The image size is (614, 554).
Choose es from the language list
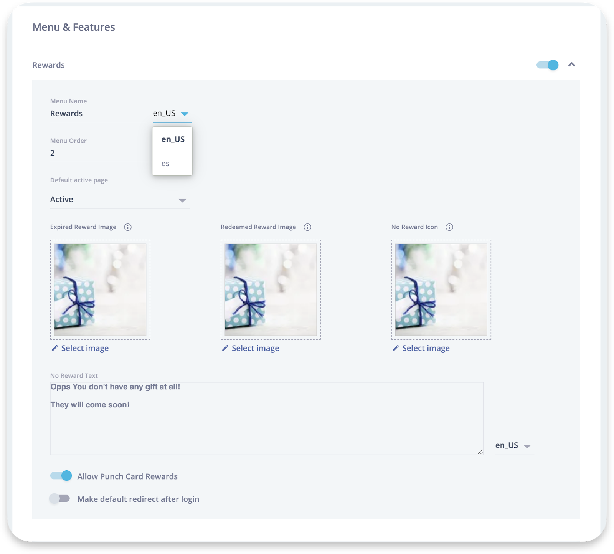click(x=173, y=164)
